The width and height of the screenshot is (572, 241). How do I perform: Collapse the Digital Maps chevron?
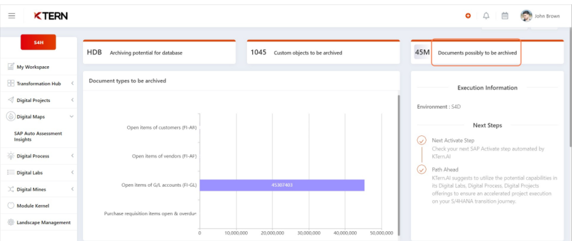point(72,116)
